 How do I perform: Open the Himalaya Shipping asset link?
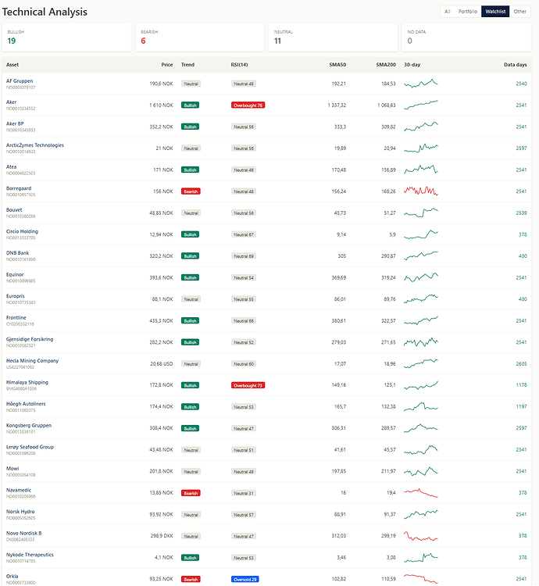[x=27, y=382]
